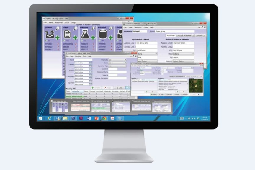Click Complete button in Ticket Search
The width and height of the screenshot is (255, 170).
pyautogui.click(x=96, y=88)
